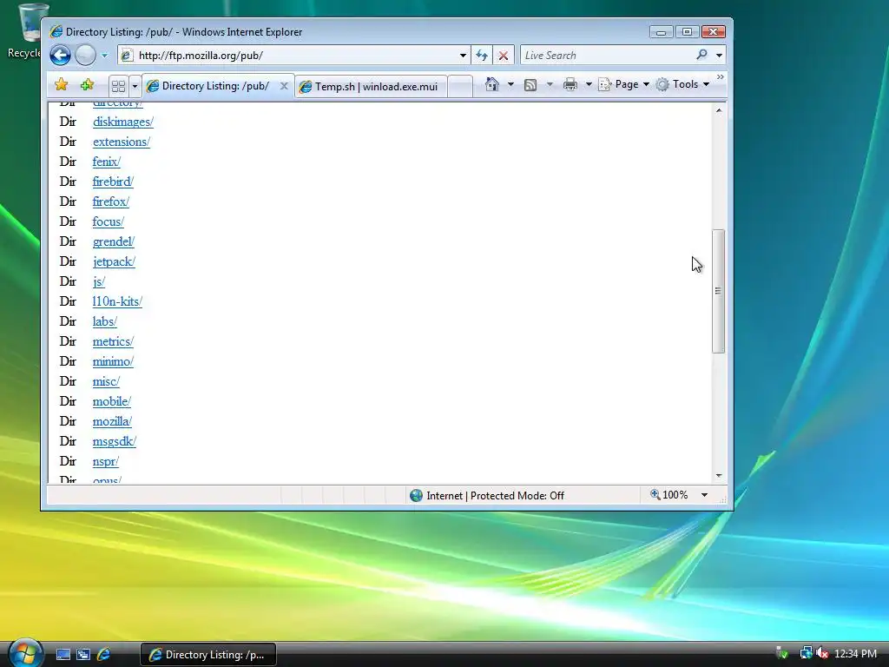
Task: Open the extensions/ directory link
Action: coord(122,142)
